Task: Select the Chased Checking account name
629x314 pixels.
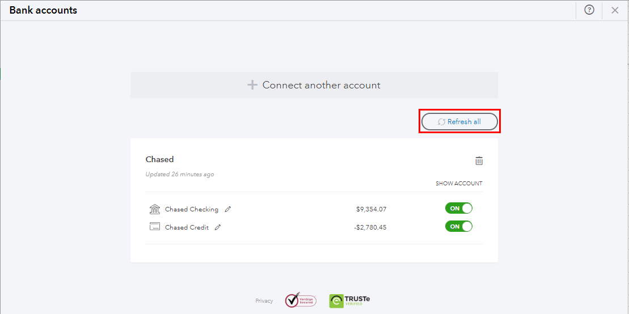Action: [x=192, y=209]
